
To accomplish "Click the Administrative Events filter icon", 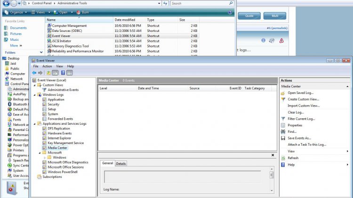I will (x=44, y=90).
